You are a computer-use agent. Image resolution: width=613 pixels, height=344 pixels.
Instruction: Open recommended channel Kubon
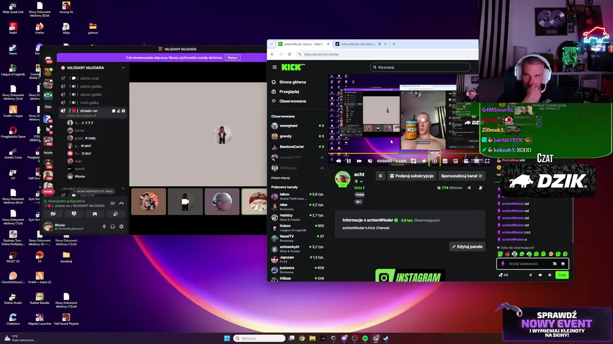(297, 228)
